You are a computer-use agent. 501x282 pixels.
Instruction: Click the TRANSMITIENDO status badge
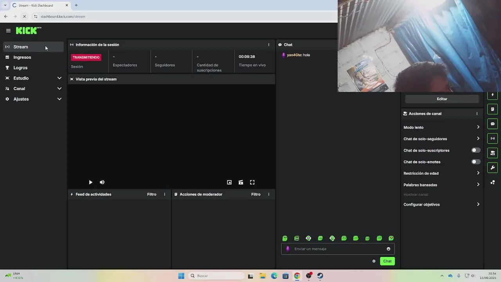point(86,57)
